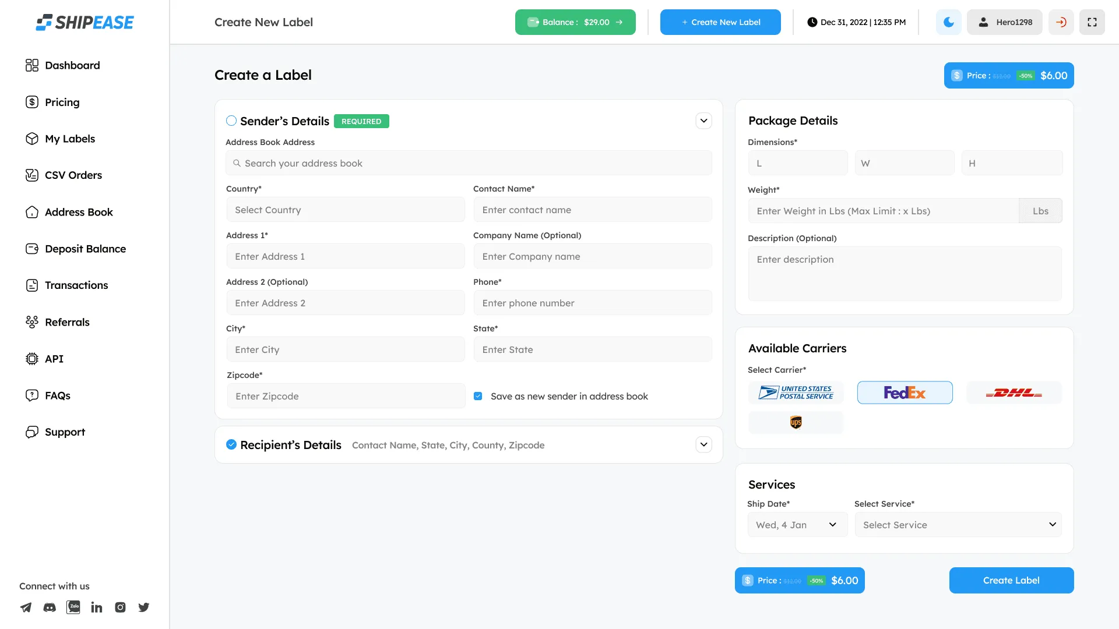Pick the USPS carrier logo

(x=796, y=393)
